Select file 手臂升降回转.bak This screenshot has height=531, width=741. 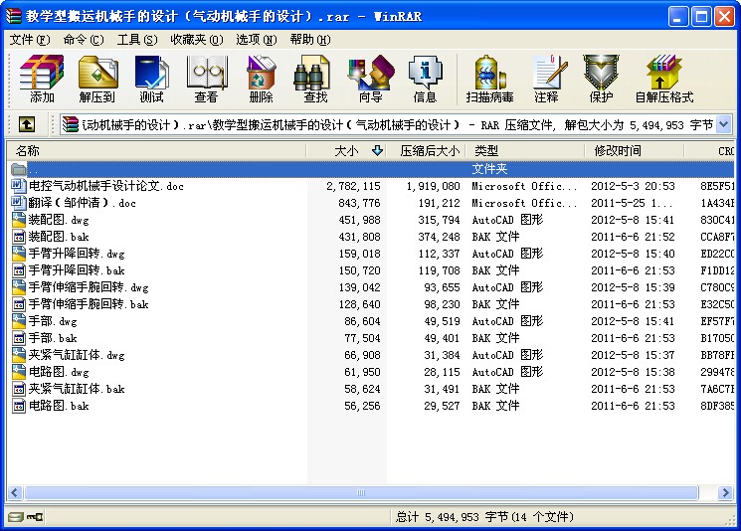(77, 270)
